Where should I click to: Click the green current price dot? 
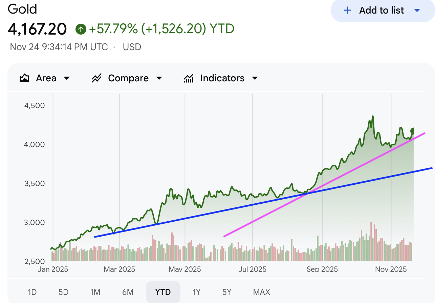point(413,131)
